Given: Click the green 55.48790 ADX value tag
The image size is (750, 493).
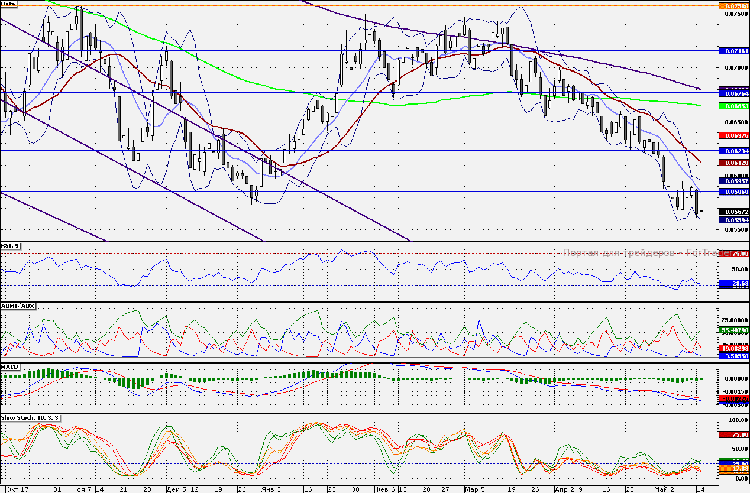Looking at the screenshot, I should [733, 330].
